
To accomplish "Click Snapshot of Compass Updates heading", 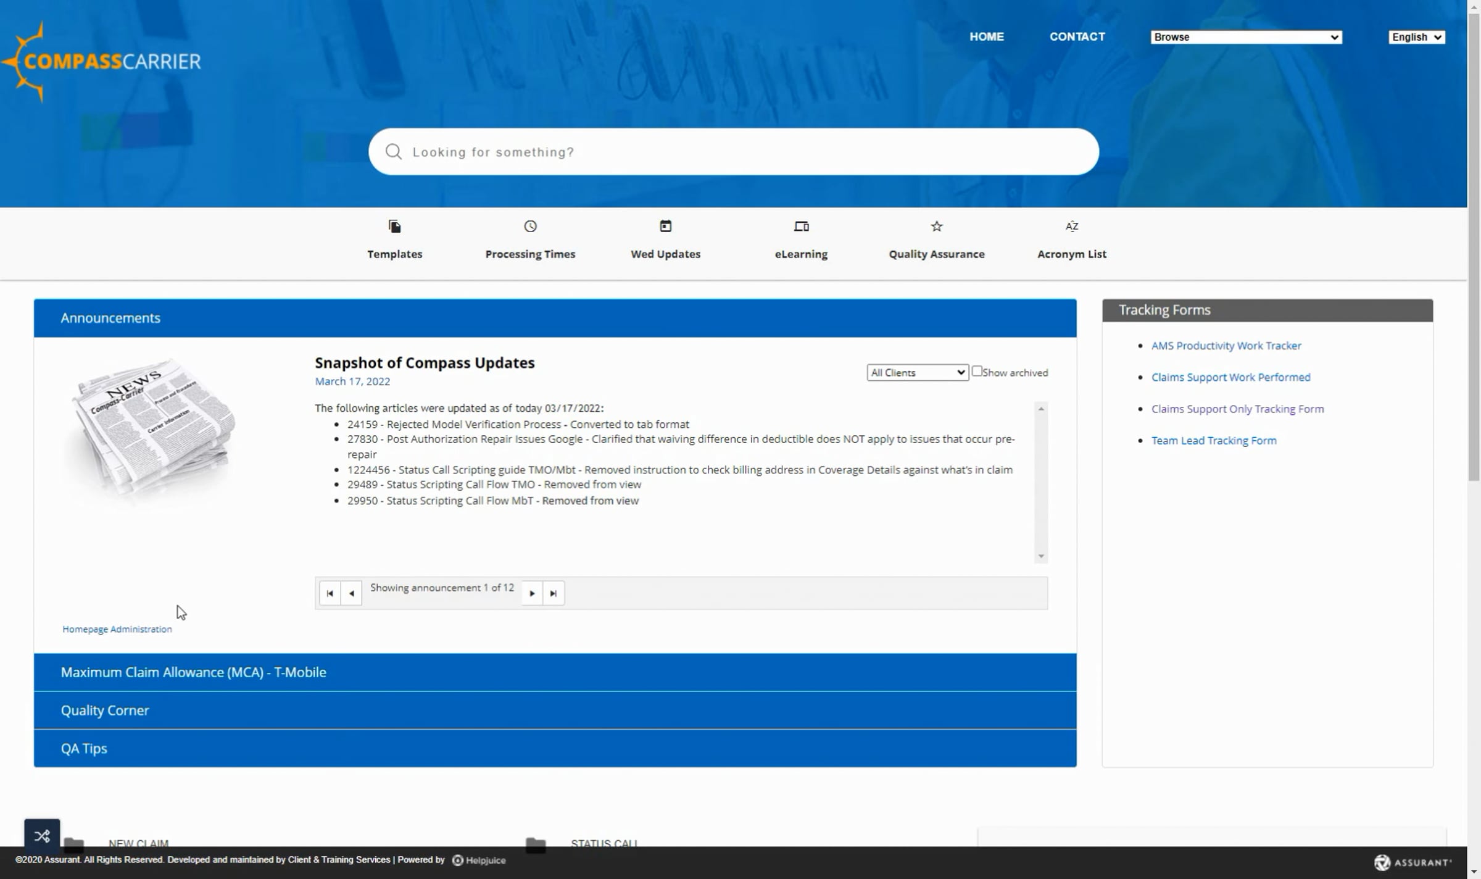I will pos(425,363).
